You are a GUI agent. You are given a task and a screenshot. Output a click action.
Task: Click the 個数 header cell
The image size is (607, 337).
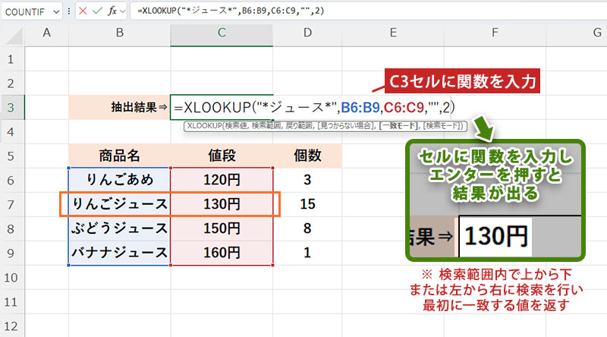pos(307,156)
